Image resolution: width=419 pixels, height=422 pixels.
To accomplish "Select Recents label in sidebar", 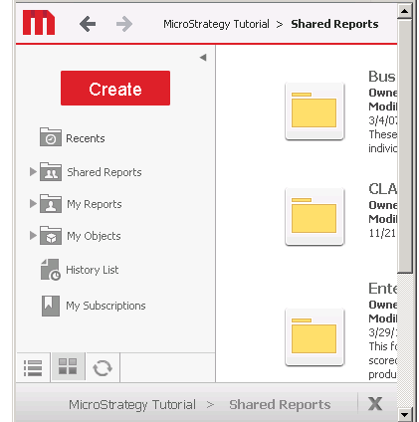I will pyautogui.click(x=86, y=138).
